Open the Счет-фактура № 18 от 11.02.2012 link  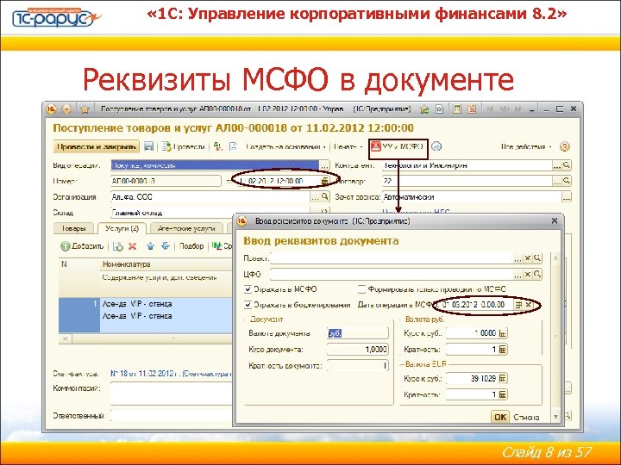click(171, 373)
